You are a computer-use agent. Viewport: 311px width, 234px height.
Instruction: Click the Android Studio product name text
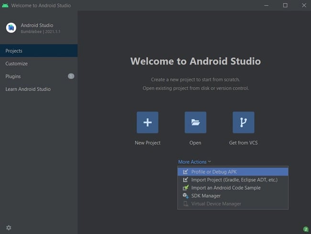pos(37,25)
